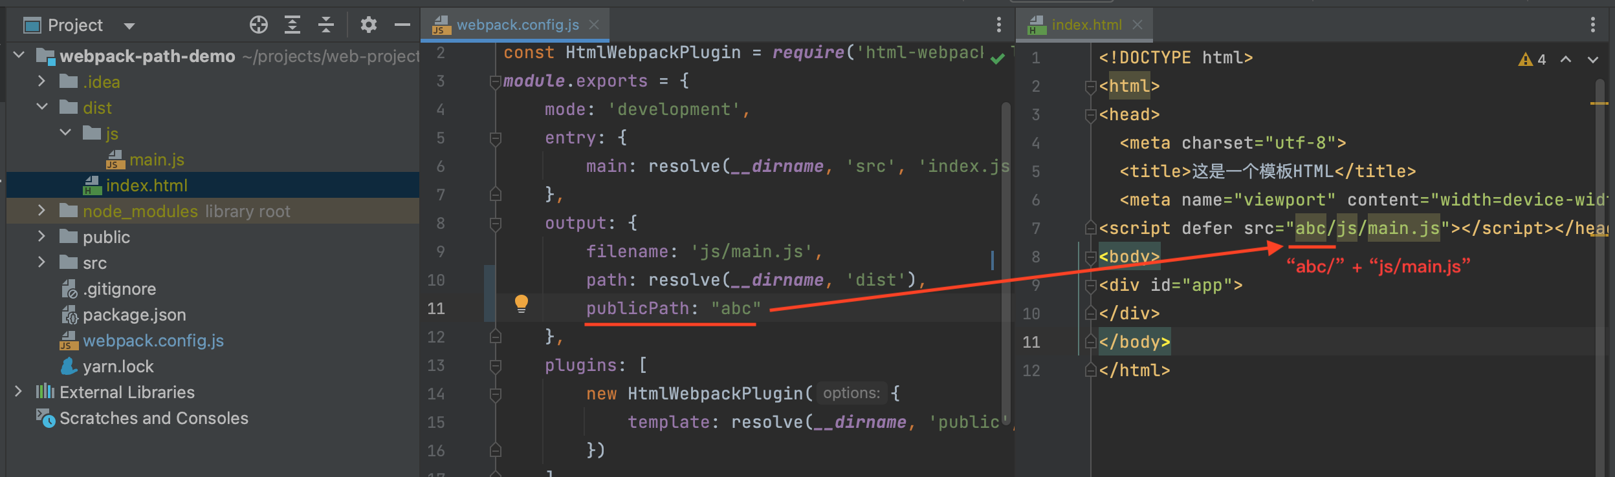
Task: Select .gitignore file in project tree
Action: click(x=119, y=289)
